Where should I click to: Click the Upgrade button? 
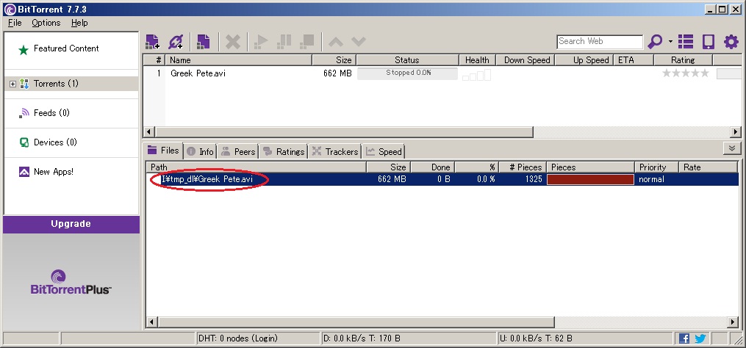71,224
